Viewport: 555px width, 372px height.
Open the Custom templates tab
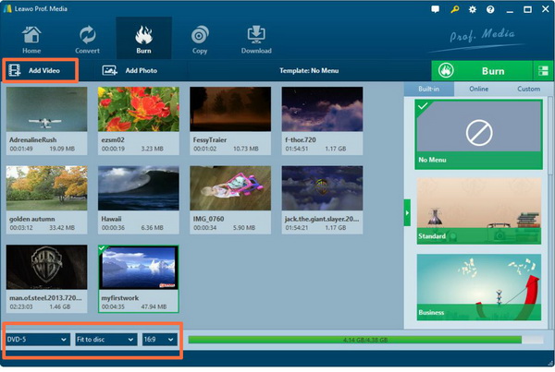tap(528, 90)
